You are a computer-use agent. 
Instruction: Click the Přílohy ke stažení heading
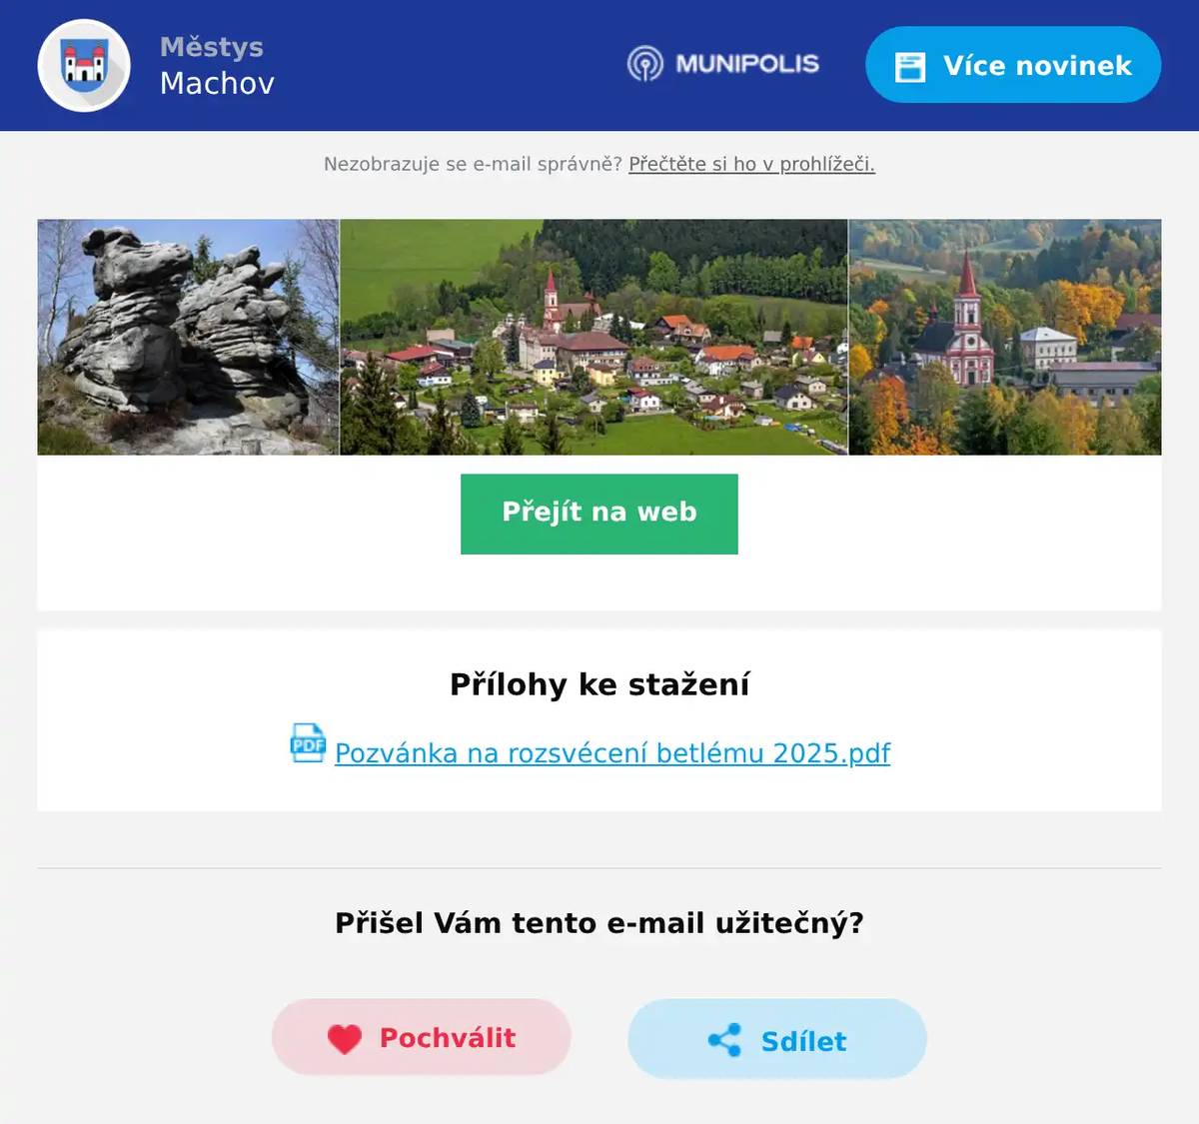click(x=599, y=684)
